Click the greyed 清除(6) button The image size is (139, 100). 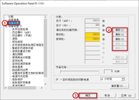[x=120, y=57]
